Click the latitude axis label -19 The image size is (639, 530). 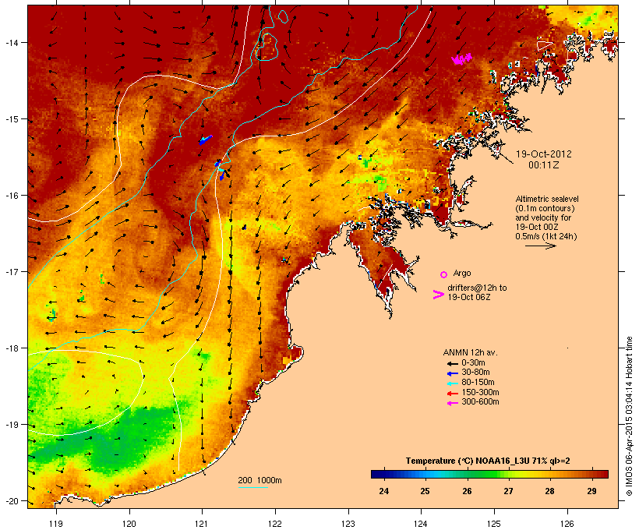12,425
